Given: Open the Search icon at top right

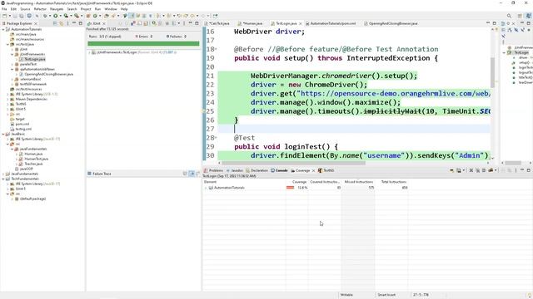Looking at the screenshot, I should coord(509,16).
